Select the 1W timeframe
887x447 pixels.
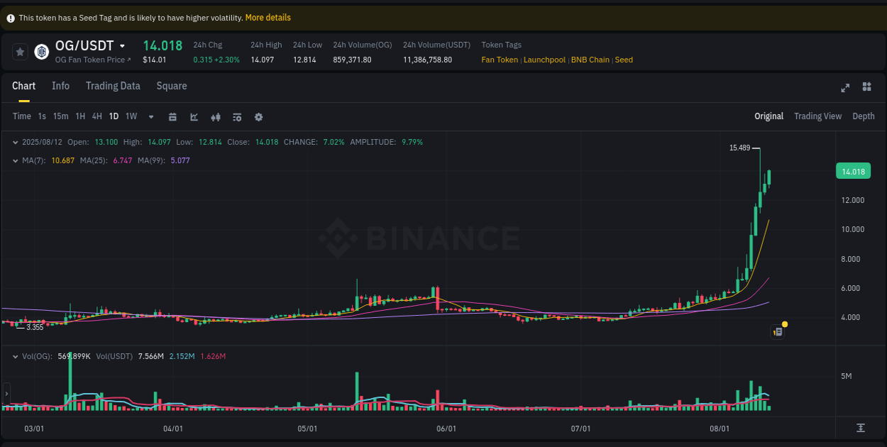point(131,116)
